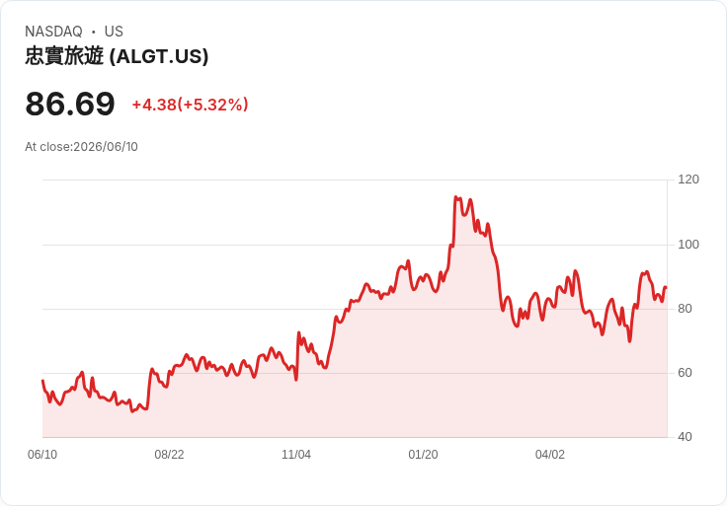727x506 pixels.
Task: Click the 11/04 date axis label
Action: pos(296,455)
